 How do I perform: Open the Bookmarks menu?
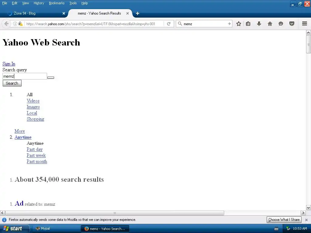pos(57,3)
